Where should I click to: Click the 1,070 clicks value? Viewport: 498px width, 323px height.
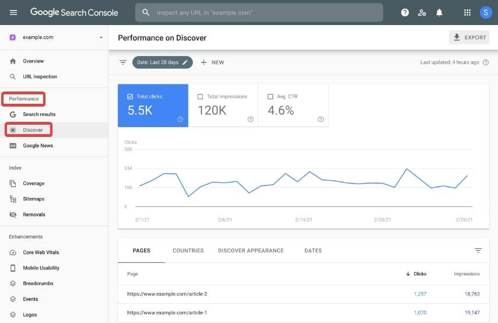pyautogui.click(x=420, y=313)
